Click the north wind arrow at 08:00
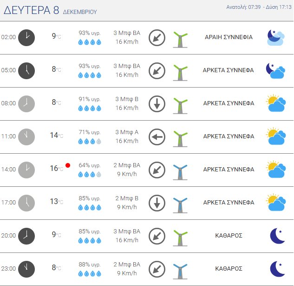The height and width of the screenshot is (286, 294). 157,104
